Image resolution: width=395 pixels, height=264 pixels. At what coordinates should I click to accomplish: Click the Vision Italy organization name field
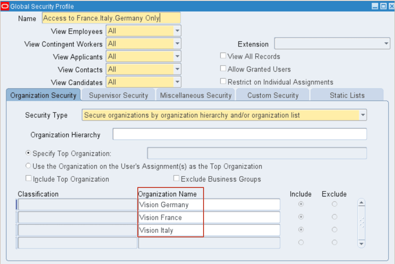point(209,230)
